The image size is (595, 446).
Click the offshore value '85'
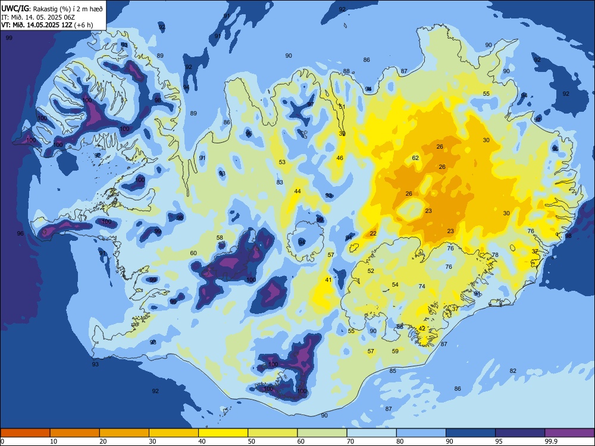(393, 370)
